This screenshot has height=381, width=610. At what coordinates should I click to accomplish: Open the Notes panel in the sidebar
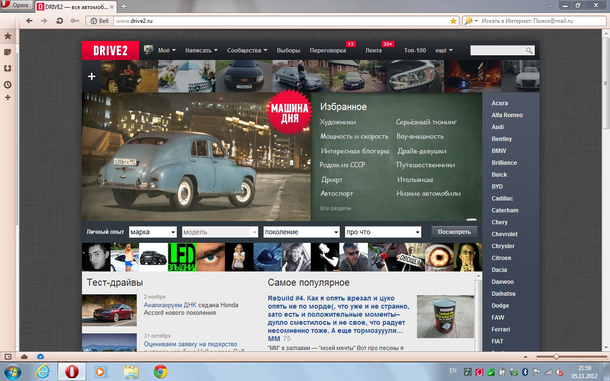tap(8, 52)
